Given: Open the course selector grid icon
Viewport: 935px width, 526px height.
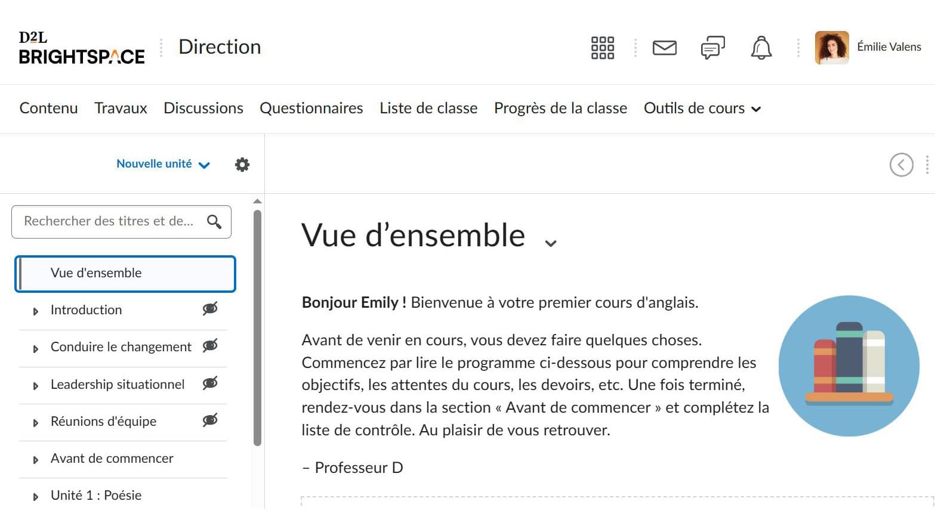Looking at the screenshot, I should coord(602,48).
